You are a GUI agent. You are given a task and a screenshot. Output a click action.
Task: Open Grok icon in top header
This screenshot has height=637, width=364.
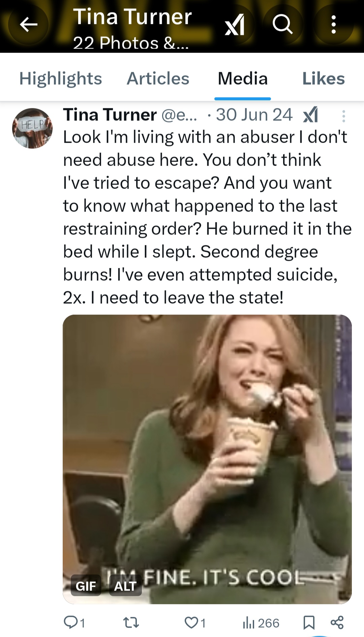coord(235,25)
